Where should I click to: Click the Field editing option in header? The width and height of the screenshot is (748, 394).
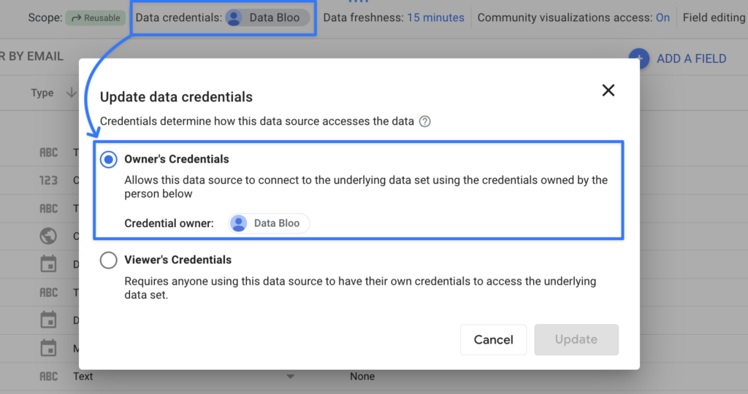(714, 18)
